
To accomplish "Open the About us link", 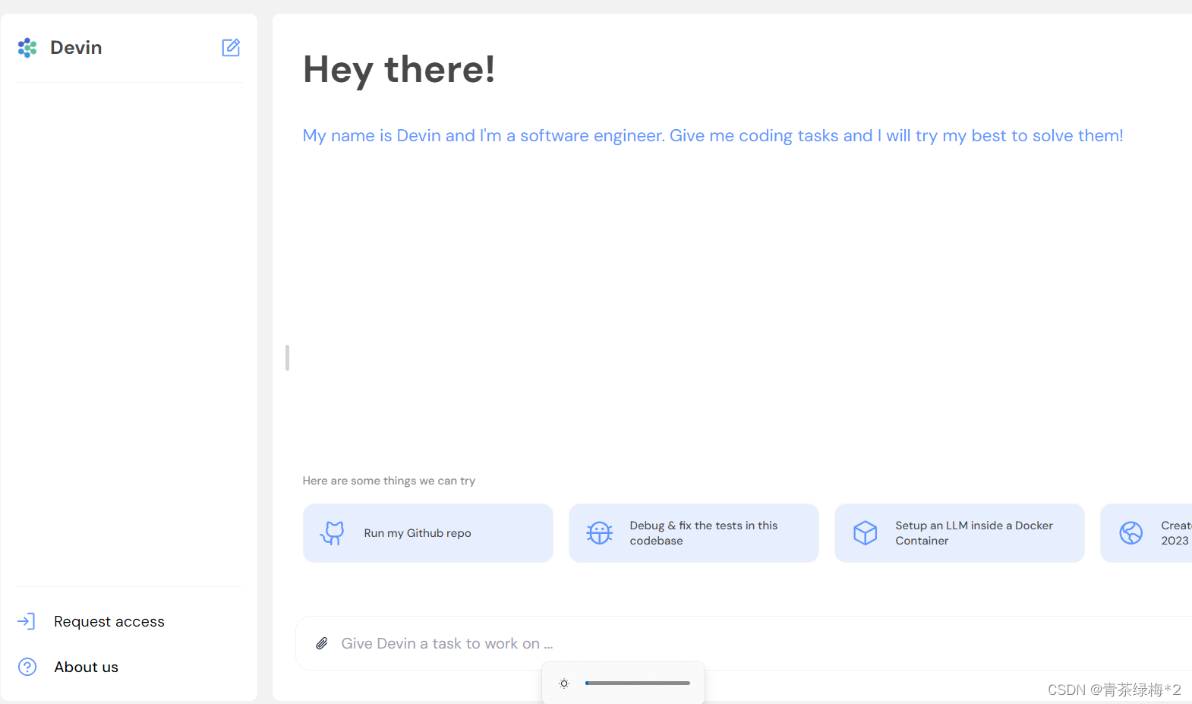I will pos(87,667).
